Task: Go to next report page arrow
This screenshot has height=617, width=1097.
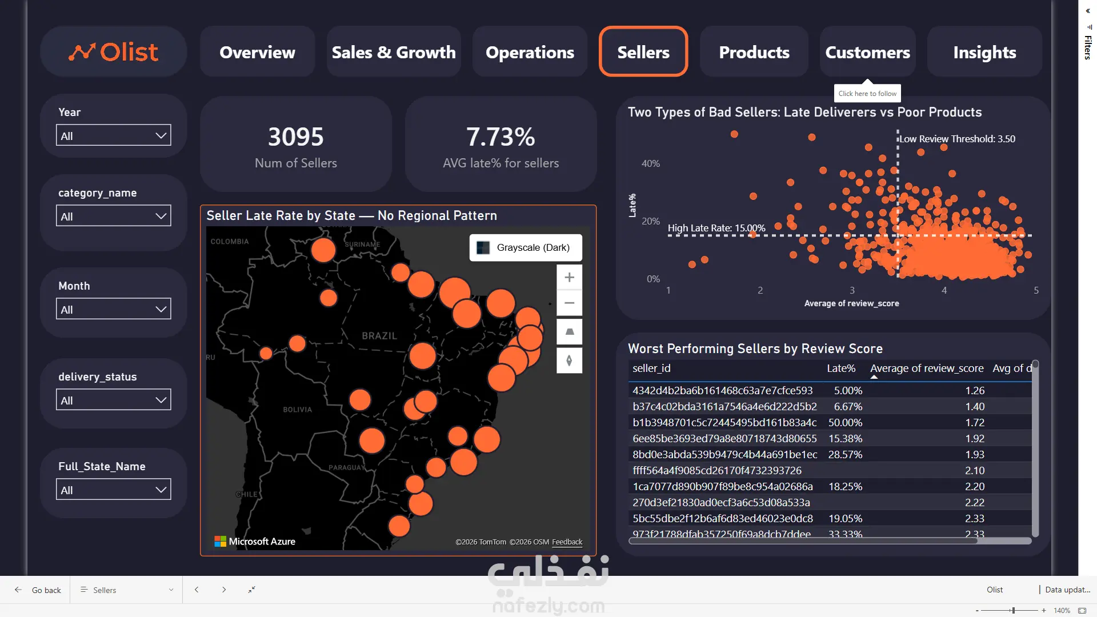Action: pos(224,590)
